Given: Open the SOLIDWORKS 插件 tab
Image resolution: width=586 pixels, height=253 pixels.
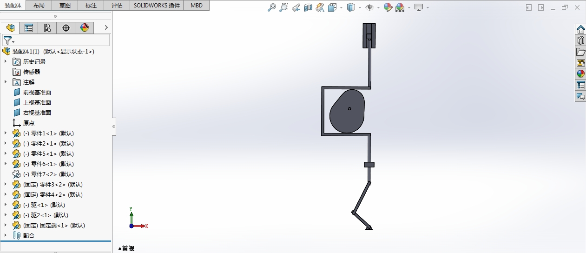Looking at the screenshot, I should (x=157, y=6).
